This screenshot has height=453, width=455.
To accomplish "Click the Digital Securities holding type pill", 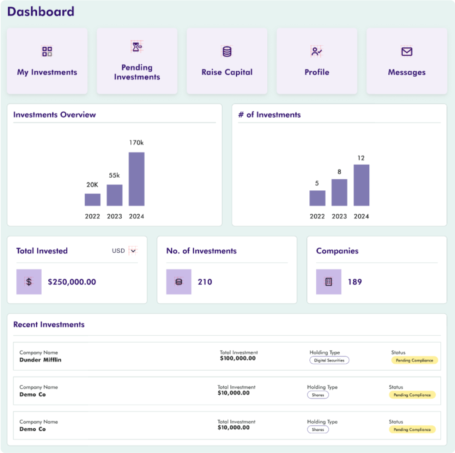I will [x=329, y=360].
